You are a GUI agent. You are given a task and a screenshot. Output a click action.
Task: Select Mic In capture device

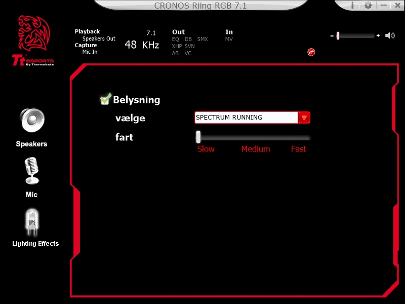90,52
